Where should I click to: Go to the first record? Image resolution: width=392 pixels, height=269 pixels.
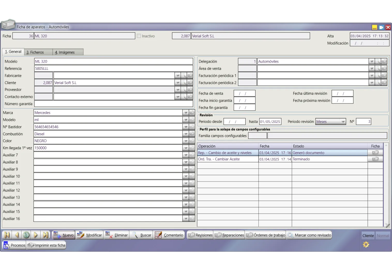coord(7,235)
